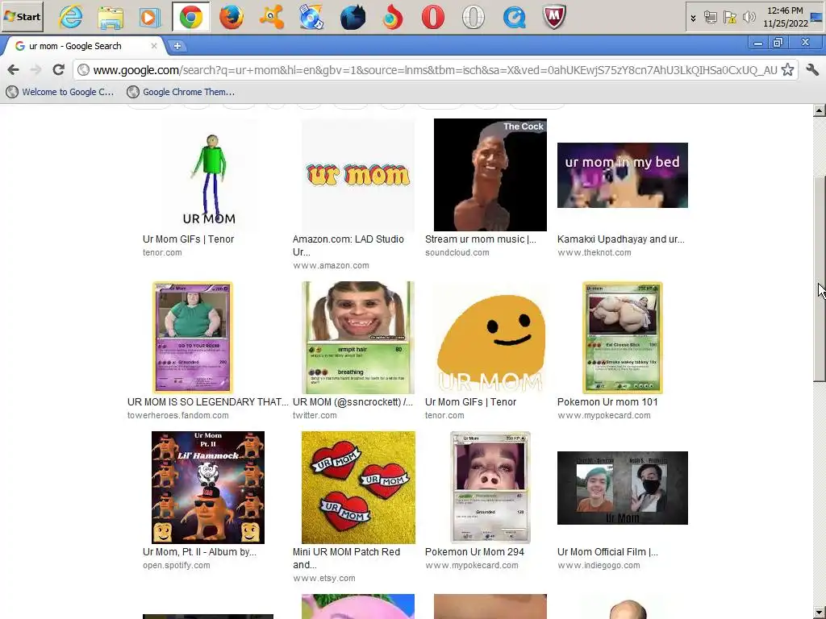The height and width of the screenshot is (619, 826).
Task: Open the 'ur mom' orange text thumbnail
Action: (357, 175)
